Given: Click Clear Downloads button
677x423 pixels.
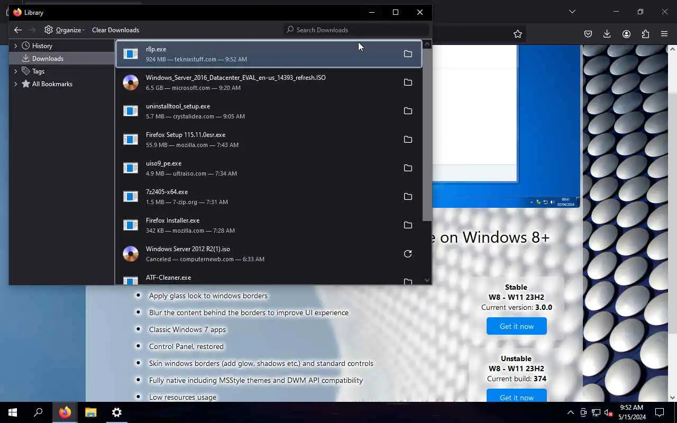Looking at the screenshot, I should click(115, 30).
